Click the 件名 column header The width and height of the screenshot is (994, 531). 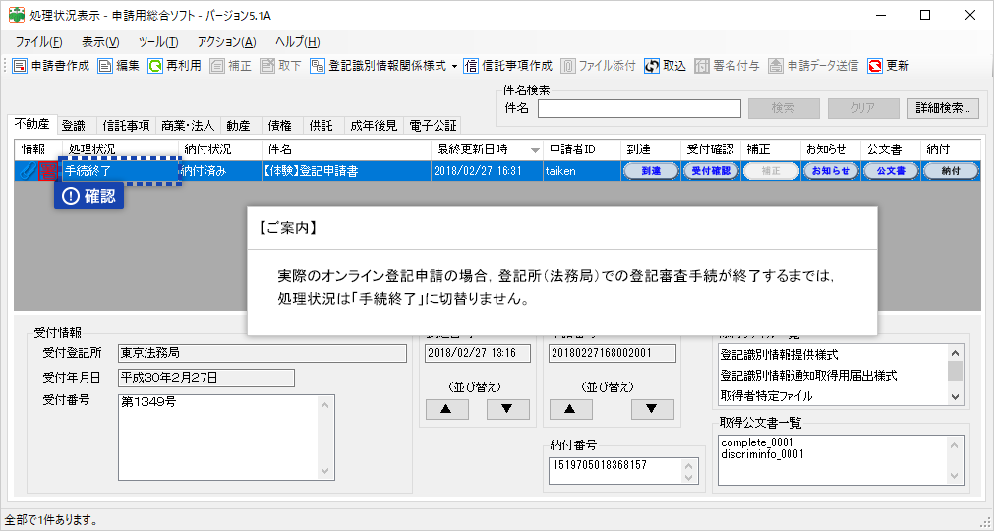coord(346,149)
